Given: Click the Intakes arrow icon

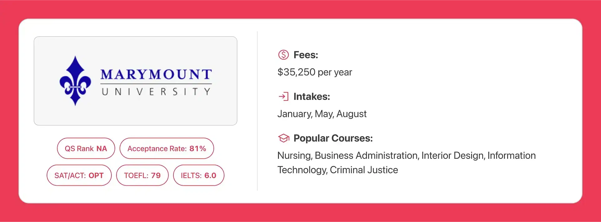Looking at the screenshot, I should pyautogui.click(x=283, y=96).
